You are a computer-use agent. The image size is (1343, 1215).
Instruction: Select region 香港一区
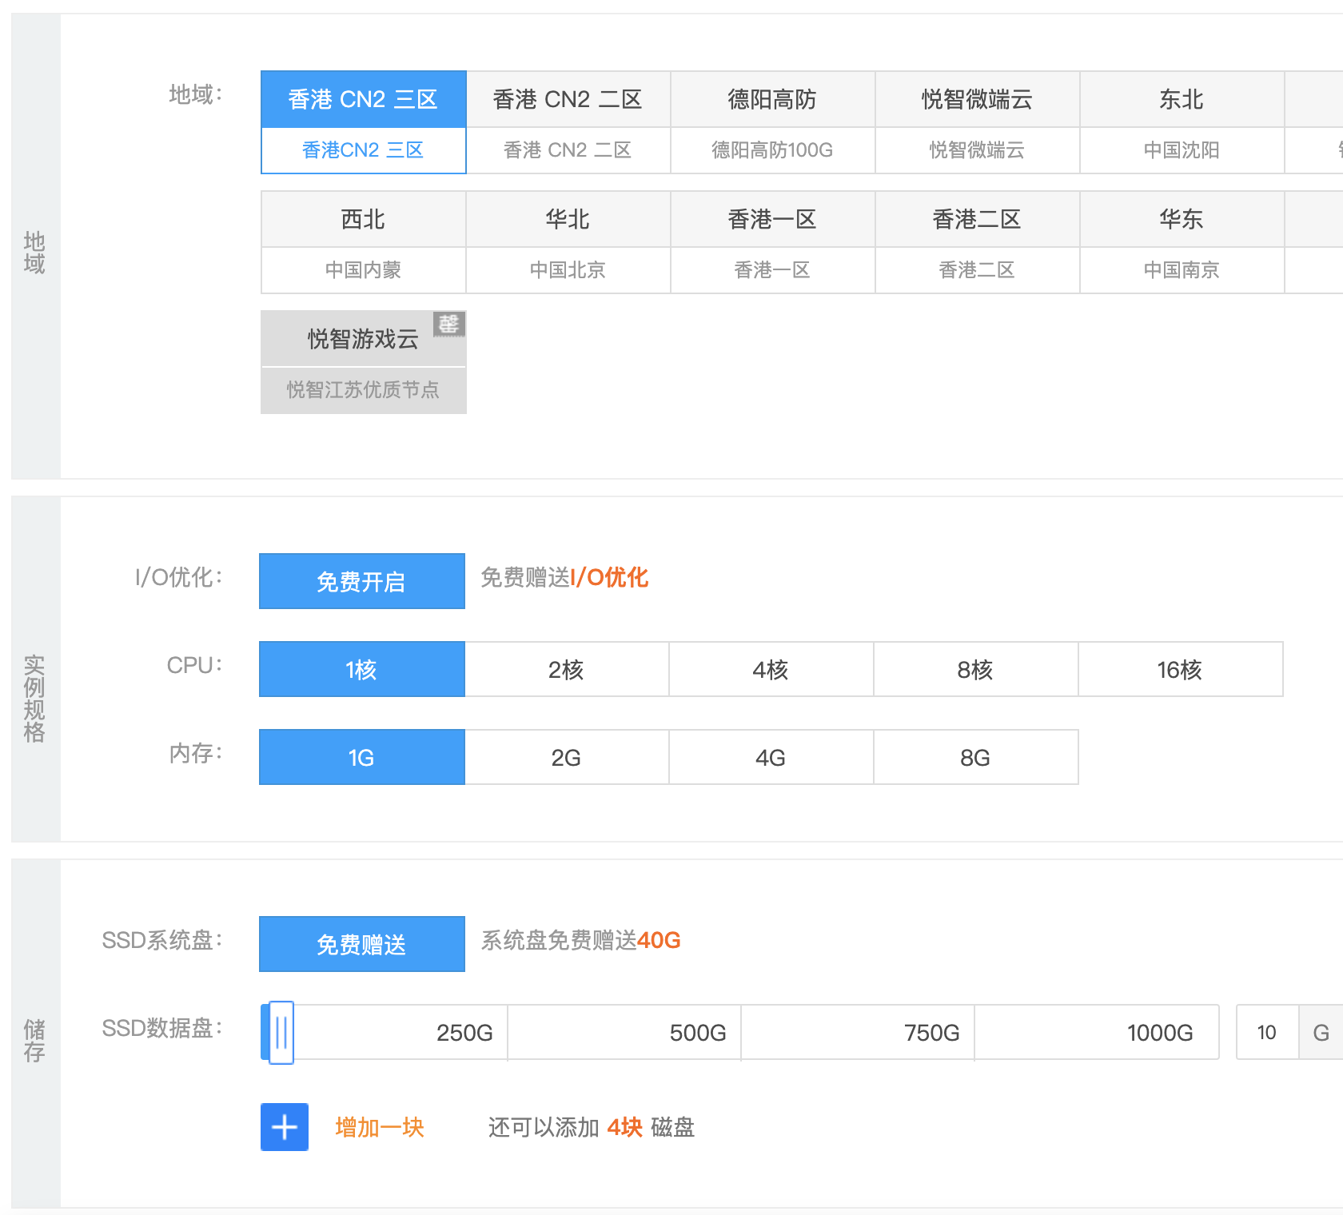pos(772,219)
